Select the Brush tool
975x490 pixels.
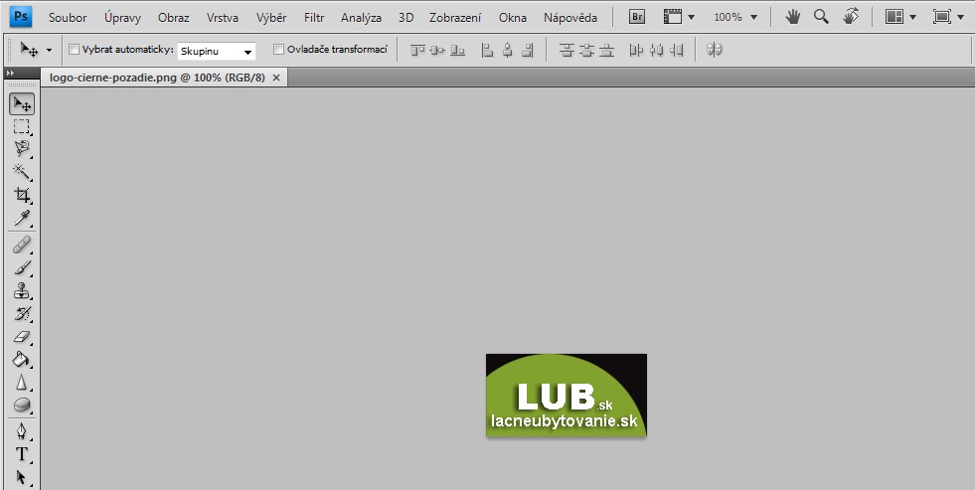(x=22, y=268)
